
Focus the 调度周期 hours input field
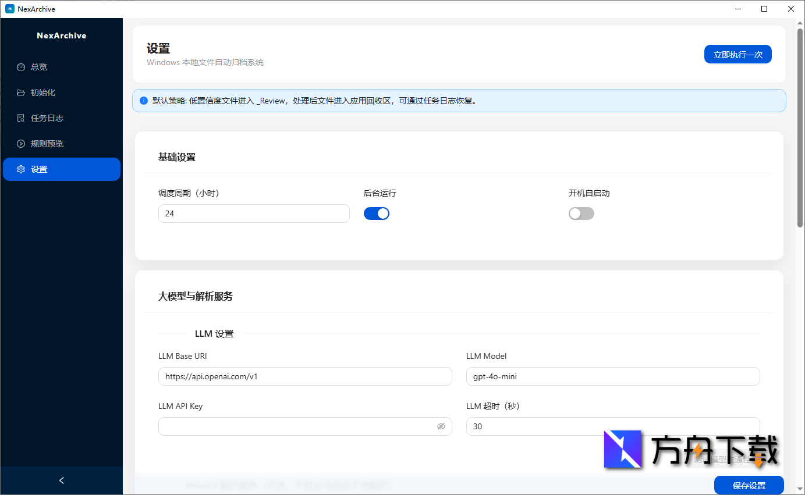pos(254,213)
